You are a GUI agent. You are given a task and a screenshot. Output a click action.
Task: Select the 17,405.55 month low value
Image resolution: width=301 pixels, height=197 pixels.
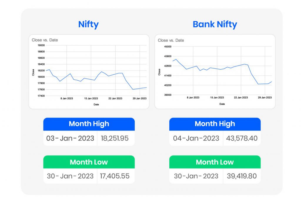click(115, 176)
